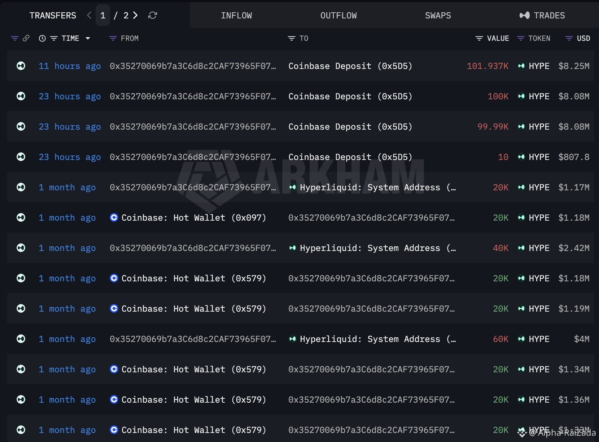
Task: Click HYPE token on the $807.8 row
Action: pos(539,157)
